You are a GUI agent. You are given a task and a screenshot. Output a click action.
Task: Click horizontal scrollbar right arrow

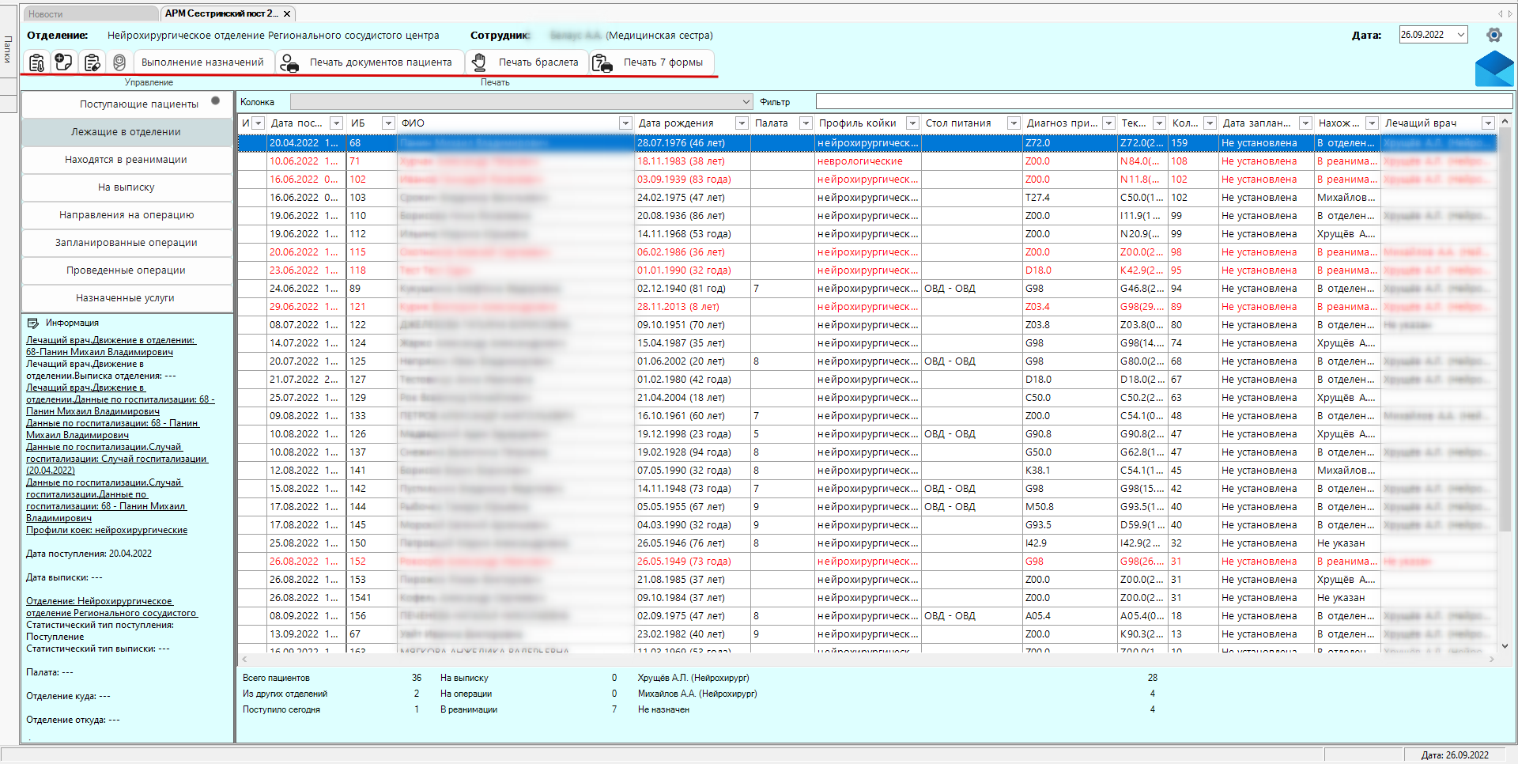point(1492,659)
